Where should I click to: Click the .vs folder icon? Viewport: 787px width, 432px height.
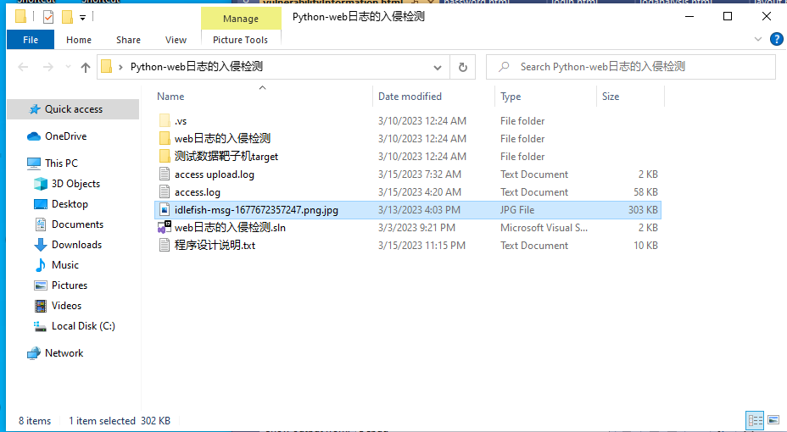coord(165,121)
